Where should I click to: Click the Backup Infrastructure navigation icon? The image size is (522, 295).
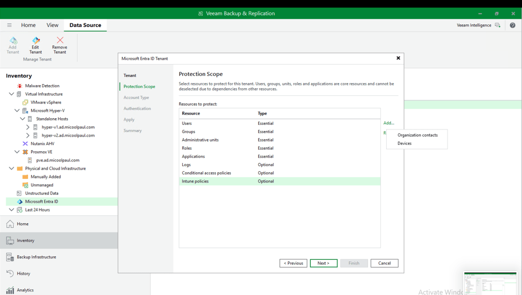[10, 257]
